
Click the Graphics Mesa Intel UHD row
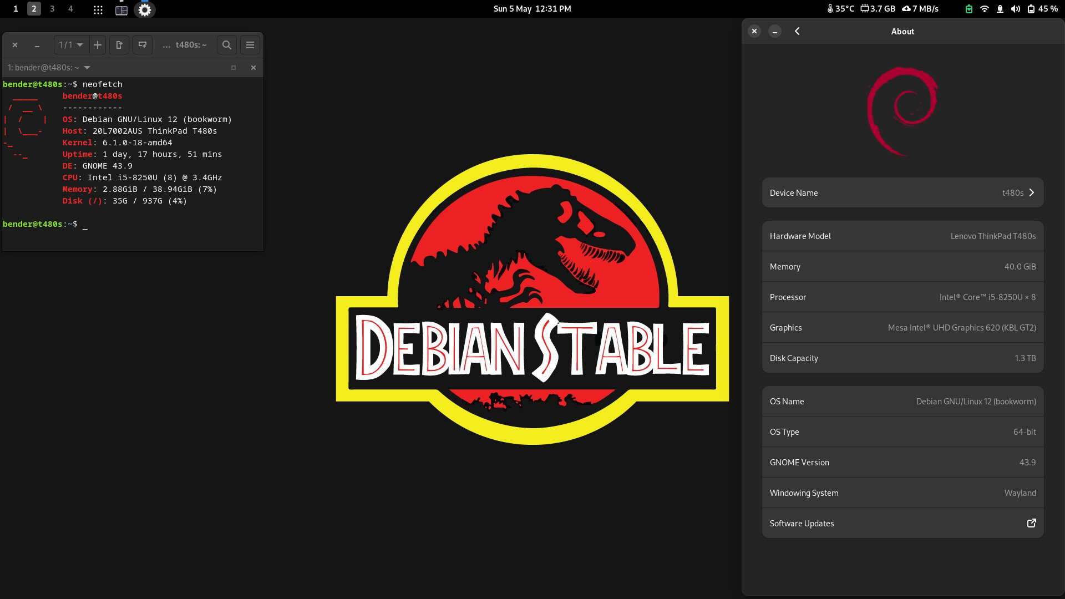pos(903,328)
